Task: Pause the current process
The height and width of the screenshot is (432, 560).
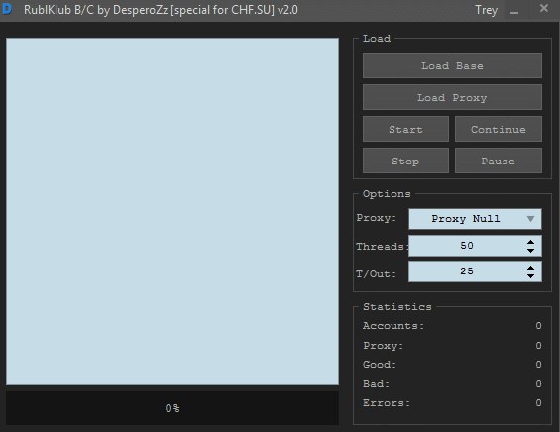Action: [499, 161]
